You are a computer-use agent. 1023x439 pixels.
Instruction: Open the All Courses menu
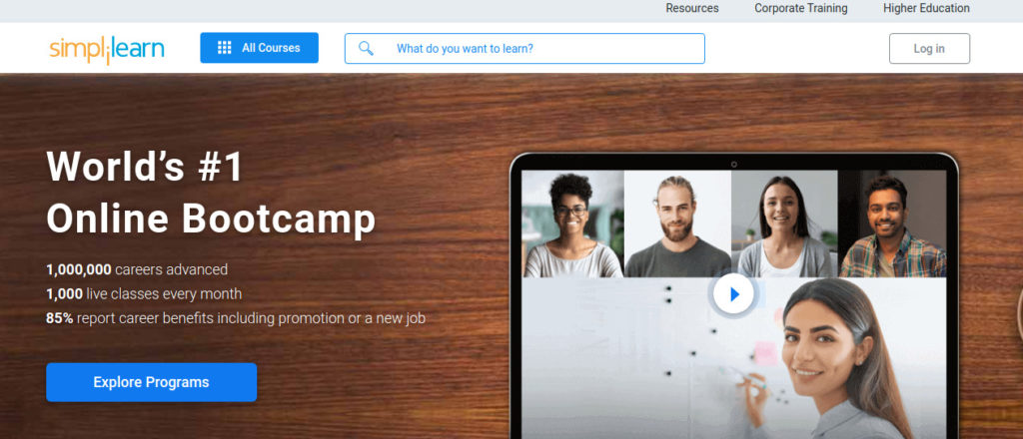(x=259, y=48)
